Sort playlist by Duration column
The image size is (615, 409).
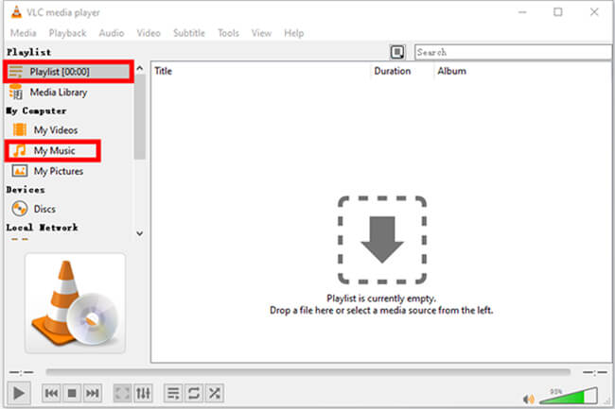(x=393, y=71)
